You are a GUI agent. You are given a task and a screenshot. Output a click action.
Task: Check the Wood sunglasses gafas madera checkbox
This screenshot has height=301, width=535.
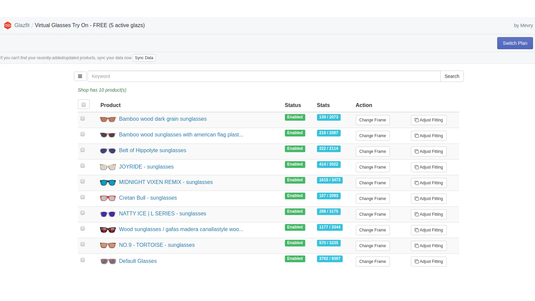(x=83, y=228)
